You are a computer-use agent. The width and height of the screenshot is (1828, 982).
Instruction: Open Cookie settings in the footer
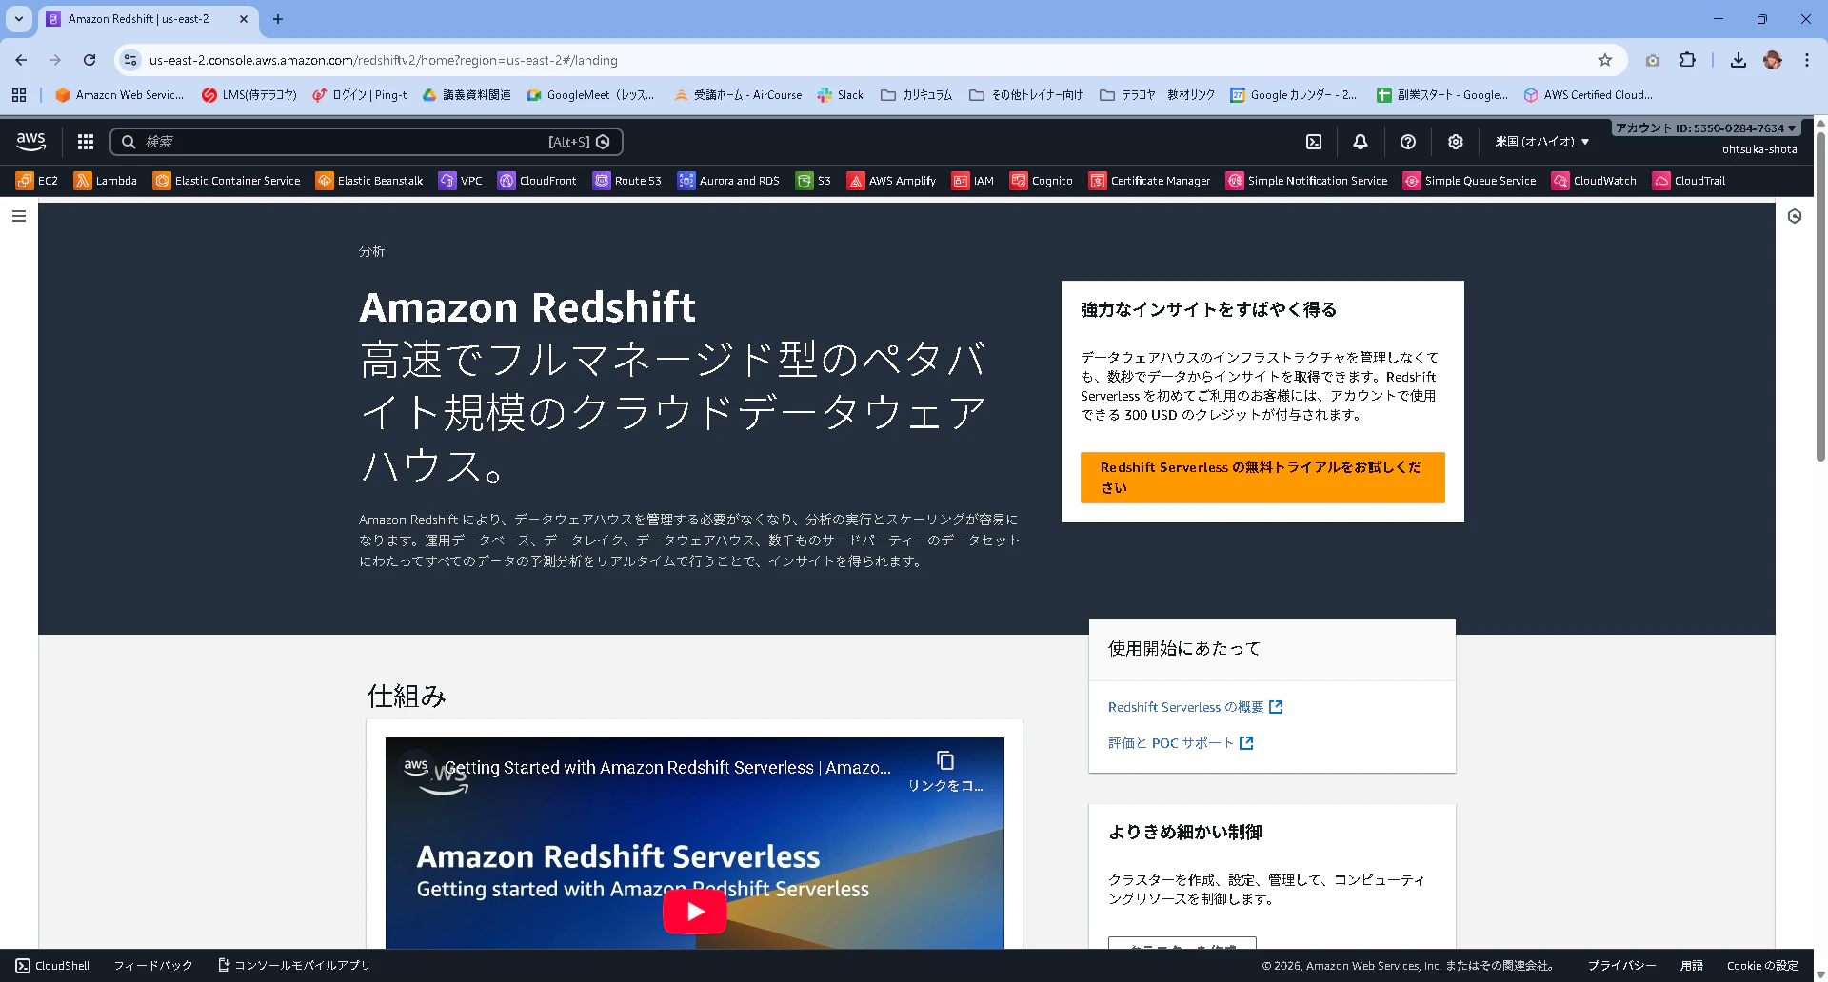(1762, 965)
